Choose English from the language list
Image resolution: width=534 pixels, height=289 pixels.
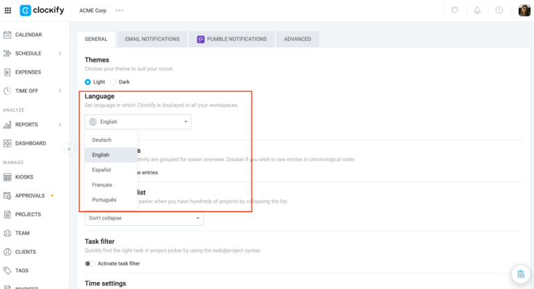coord(111,155)
